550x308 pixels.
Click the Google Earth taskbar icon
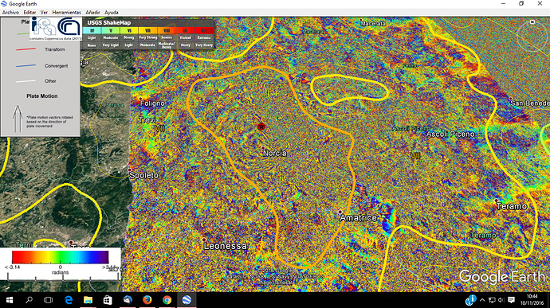pos(187,300)
